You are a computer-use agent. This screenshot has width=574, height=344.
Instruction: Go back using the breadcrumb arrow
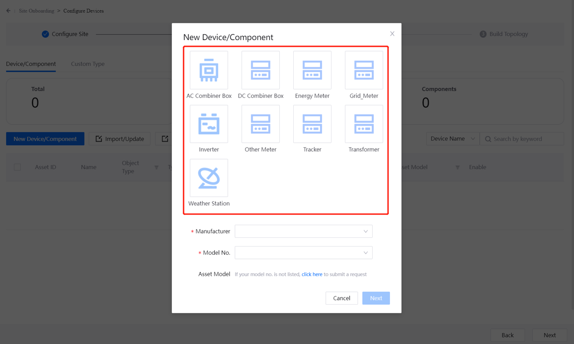point(8,11)
